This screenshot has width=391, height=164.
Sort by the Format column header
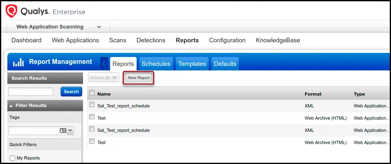click(313, 94)
